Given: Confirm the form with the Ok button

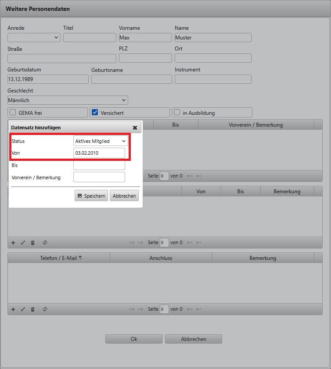Looking at the screenshot, I should pyautogui.click(x=134, y=339).
